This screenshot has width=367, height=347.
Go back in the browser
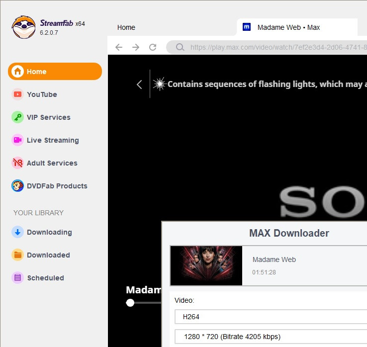point(119,47)
